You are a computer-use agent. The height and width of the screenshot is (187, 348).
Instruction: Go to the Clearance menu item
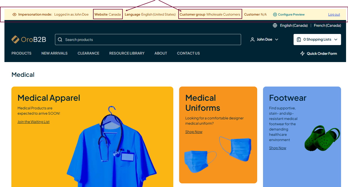(x=88, y=53)
